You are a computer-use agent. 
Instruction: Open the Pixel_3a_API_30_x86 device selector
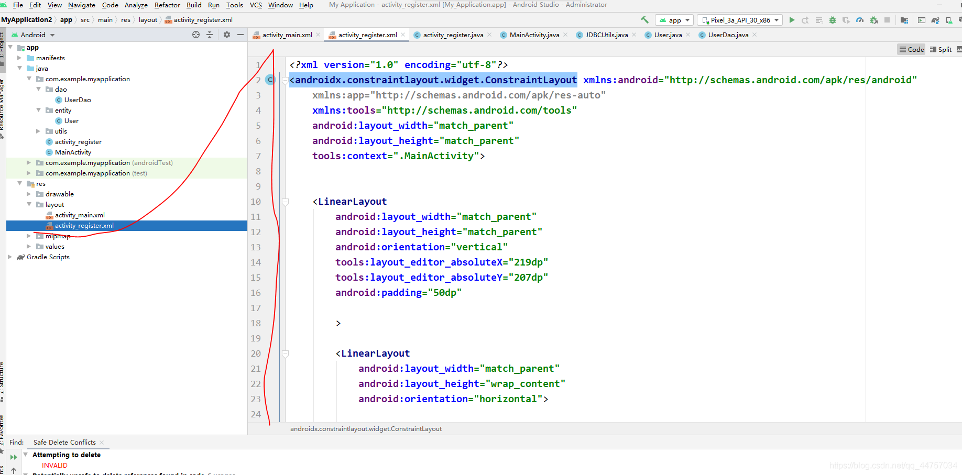(x=739, y=20)
